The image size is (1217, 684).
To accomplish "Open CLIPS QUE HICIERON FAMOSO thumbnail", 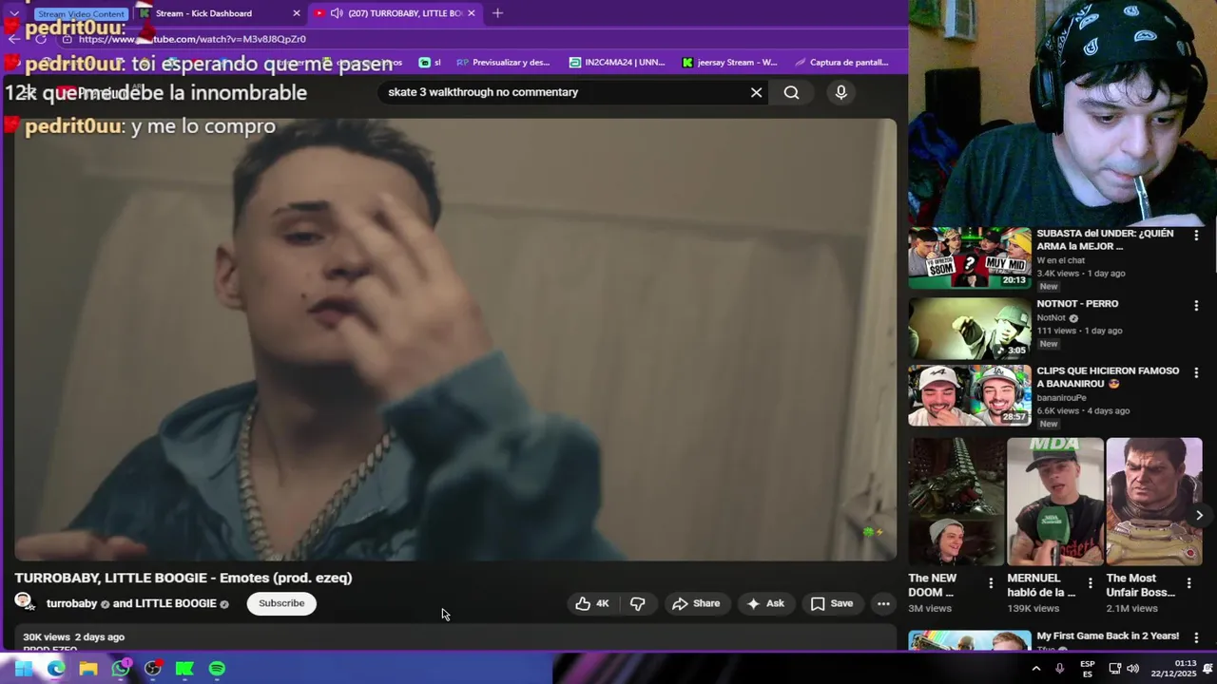I will coord(969,395).
